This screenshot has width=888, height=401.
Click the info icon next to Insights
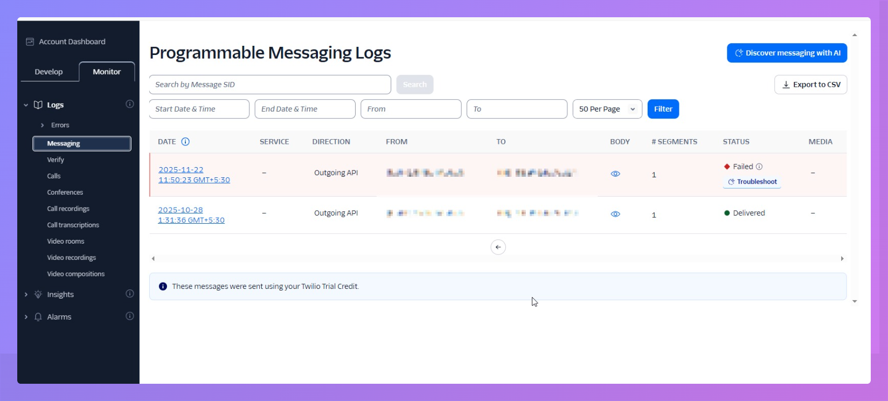click(x=130, y=294)
